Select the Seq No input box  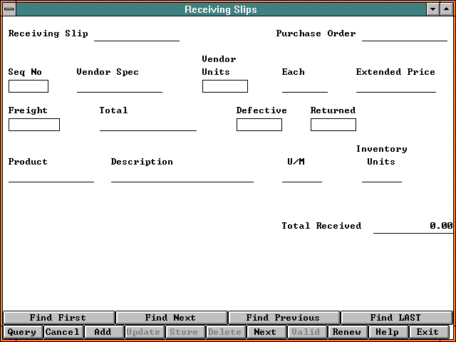click(x=28, y=86)
